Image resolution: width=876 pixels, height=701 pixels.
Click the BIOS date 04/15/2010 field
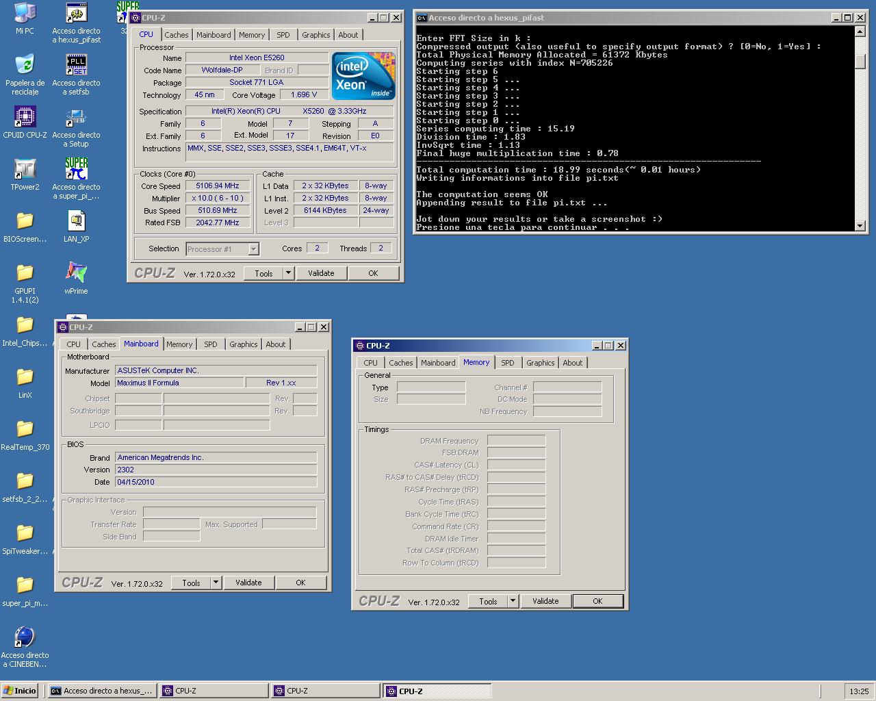pyautogui.click(x=216, y=482)
